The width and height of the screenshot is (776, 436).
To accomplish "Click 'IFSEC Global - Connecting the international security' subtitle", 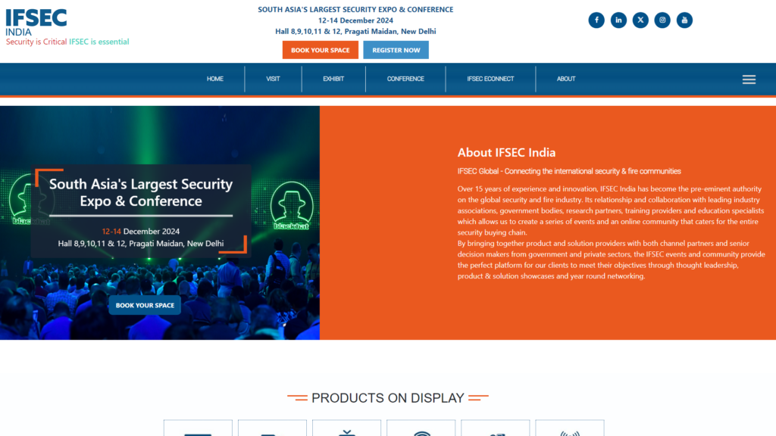I will click(x=569, y=171).
